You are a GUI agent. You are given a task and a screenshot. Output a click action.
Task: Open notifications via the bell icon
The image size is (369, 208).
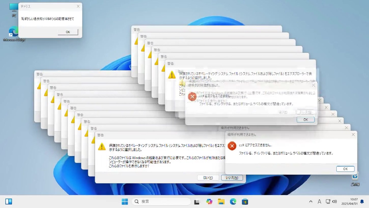(x=362, y=202)
